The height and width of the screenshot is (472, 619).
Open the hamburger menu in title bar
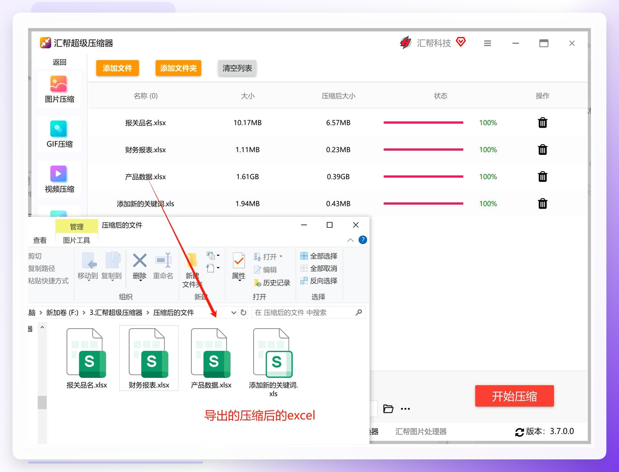(488, 43)
